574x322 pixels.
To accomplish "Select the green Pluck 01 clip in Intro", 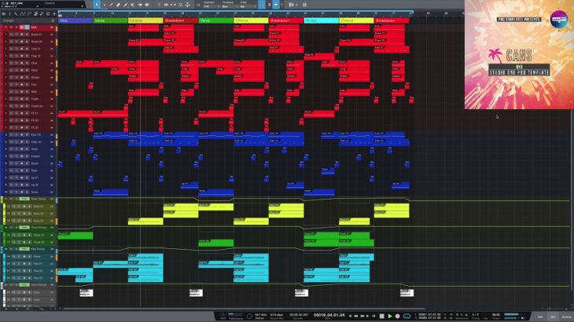I will (x=75, y=236).
